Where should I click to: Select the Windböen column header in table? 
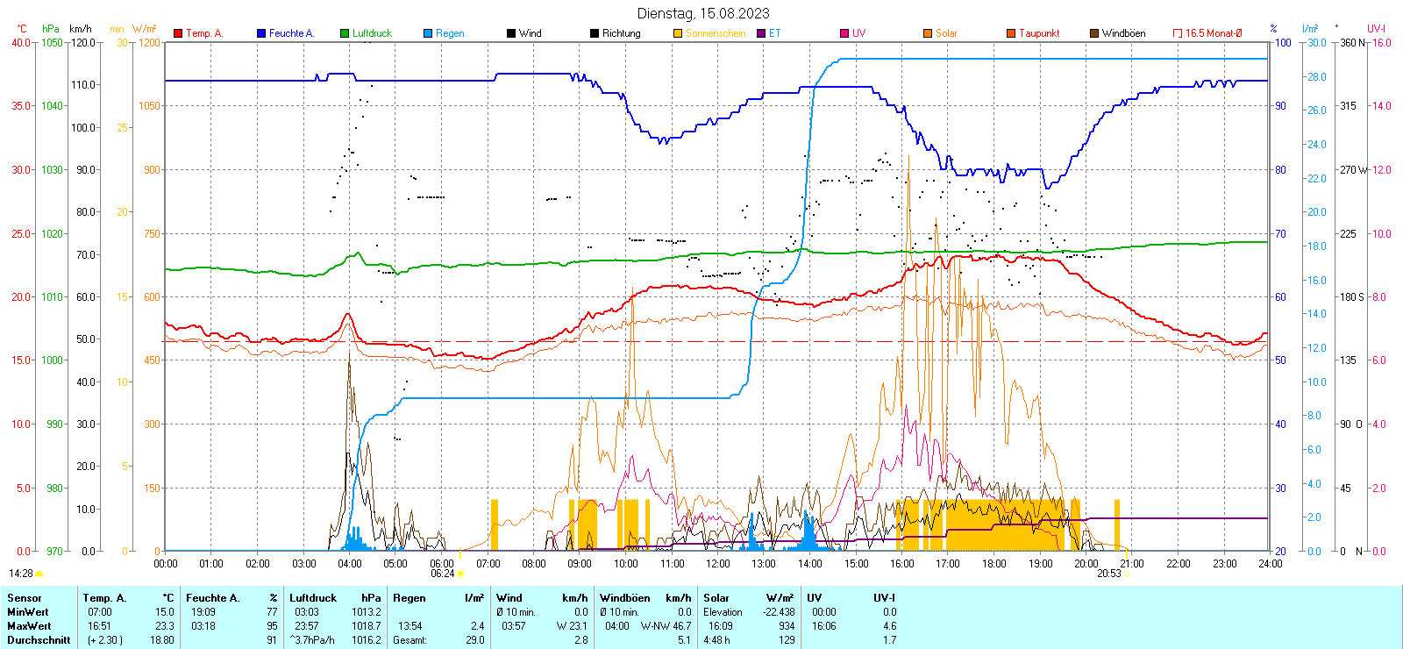pos(624,598)
